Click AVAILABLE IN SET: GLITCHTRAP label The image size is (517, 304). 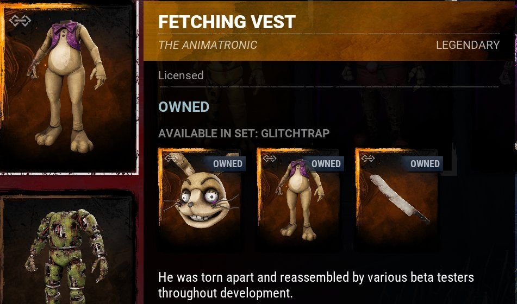[x=244, y=134]
